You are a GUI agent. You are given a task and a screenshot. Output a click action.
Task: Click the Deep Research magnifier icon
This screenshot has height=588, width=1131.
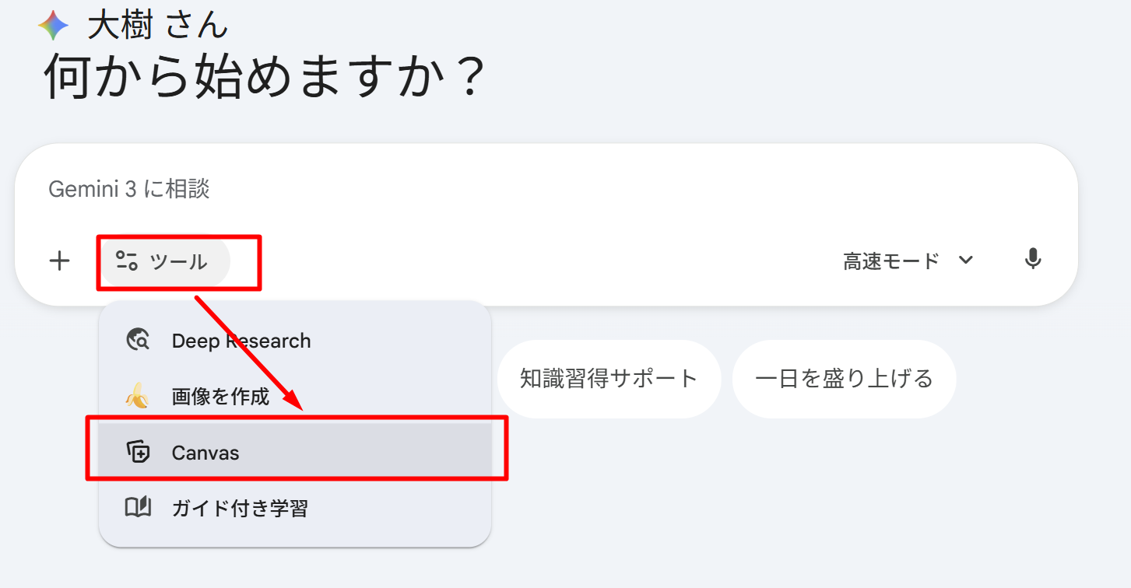tap(137, 341)
